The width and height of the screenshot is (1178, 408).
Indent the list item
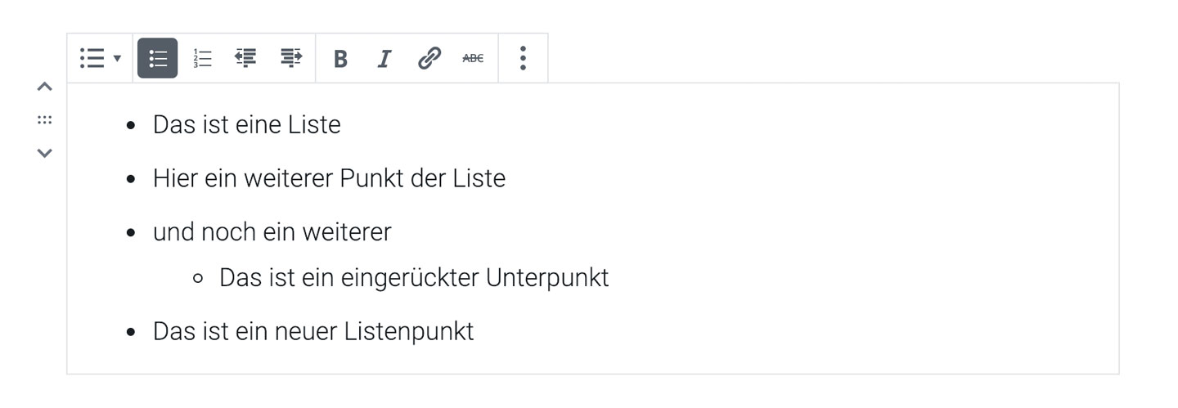(290, 58)
